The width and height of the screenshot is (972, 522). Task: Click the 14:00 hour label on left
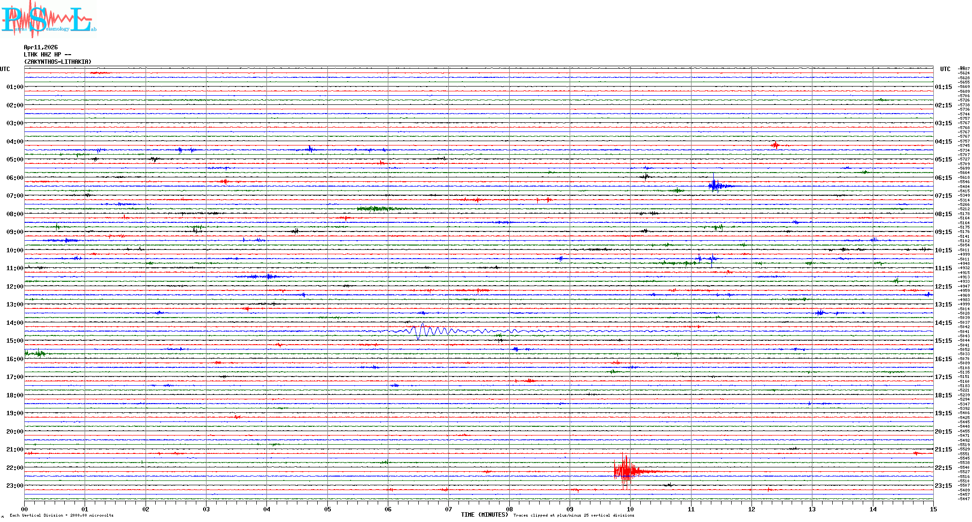coord(15,323)
